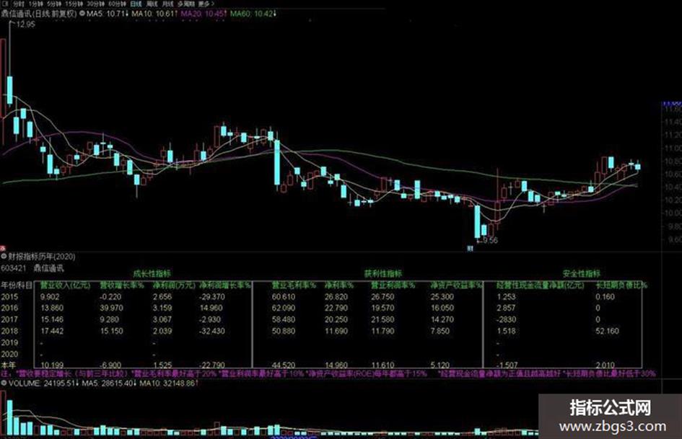Expand the 更多 more-periods menu

pyautogui.click(x=206, y=4)
